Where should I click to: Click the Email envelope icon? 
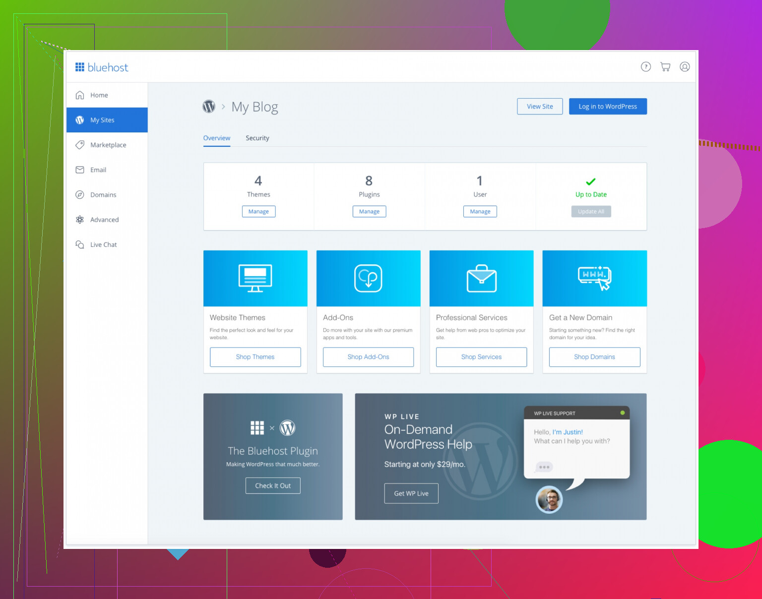pyautogui.click(x=80, y=170)
